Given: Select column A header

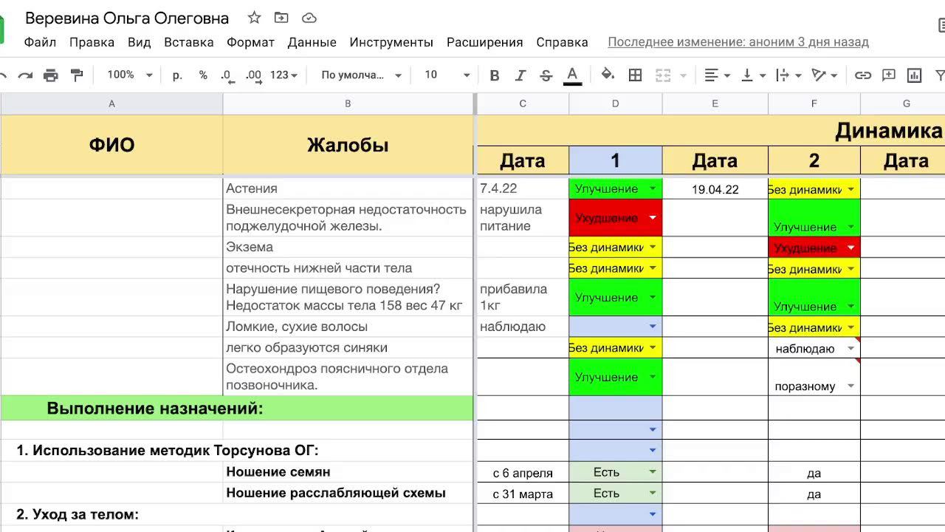Looking at the screenshot, I should tap(111, 104).
